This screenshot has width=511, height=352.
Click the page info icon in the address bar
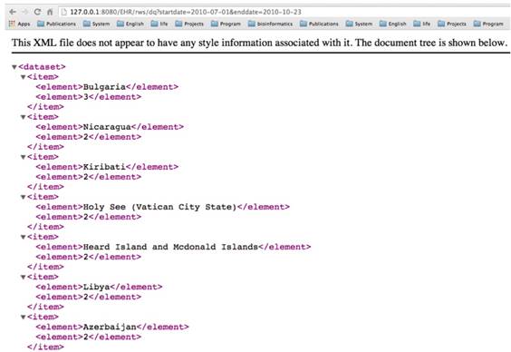click(x=64, y=12)
